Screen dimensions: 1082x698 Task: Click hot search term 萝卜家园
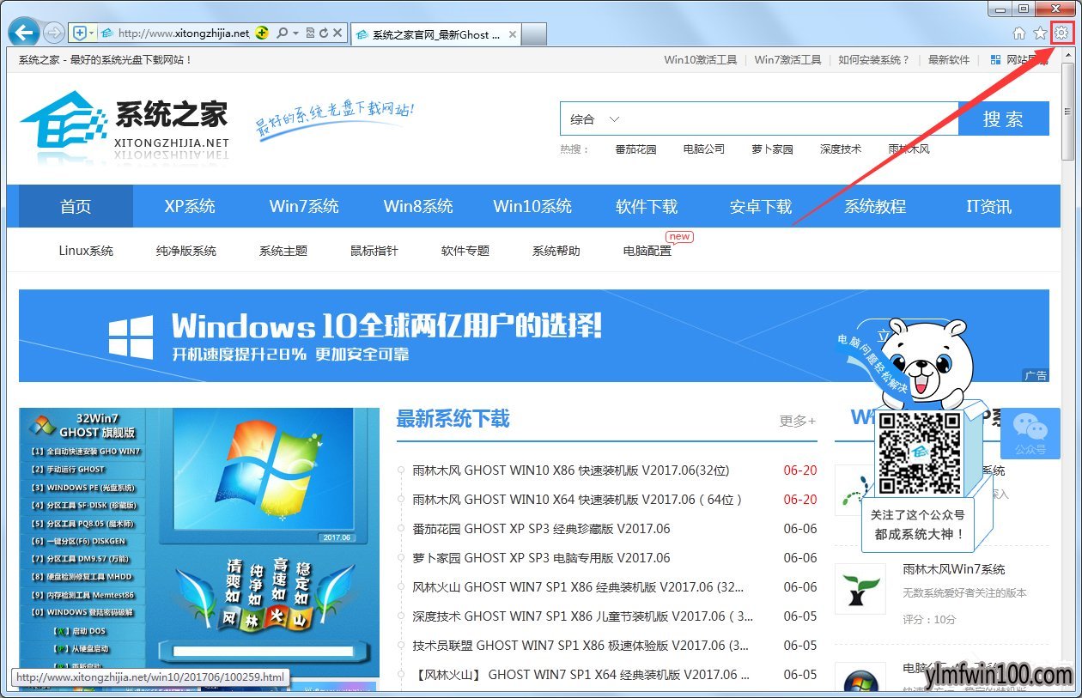[x=772, y=149]
